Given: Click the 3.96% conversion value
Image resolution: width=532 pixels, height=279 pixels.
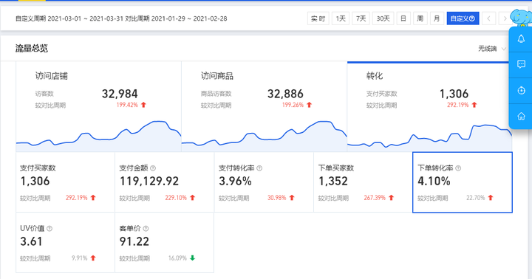Looking at the screenshot, I should (x=235, y=182).
